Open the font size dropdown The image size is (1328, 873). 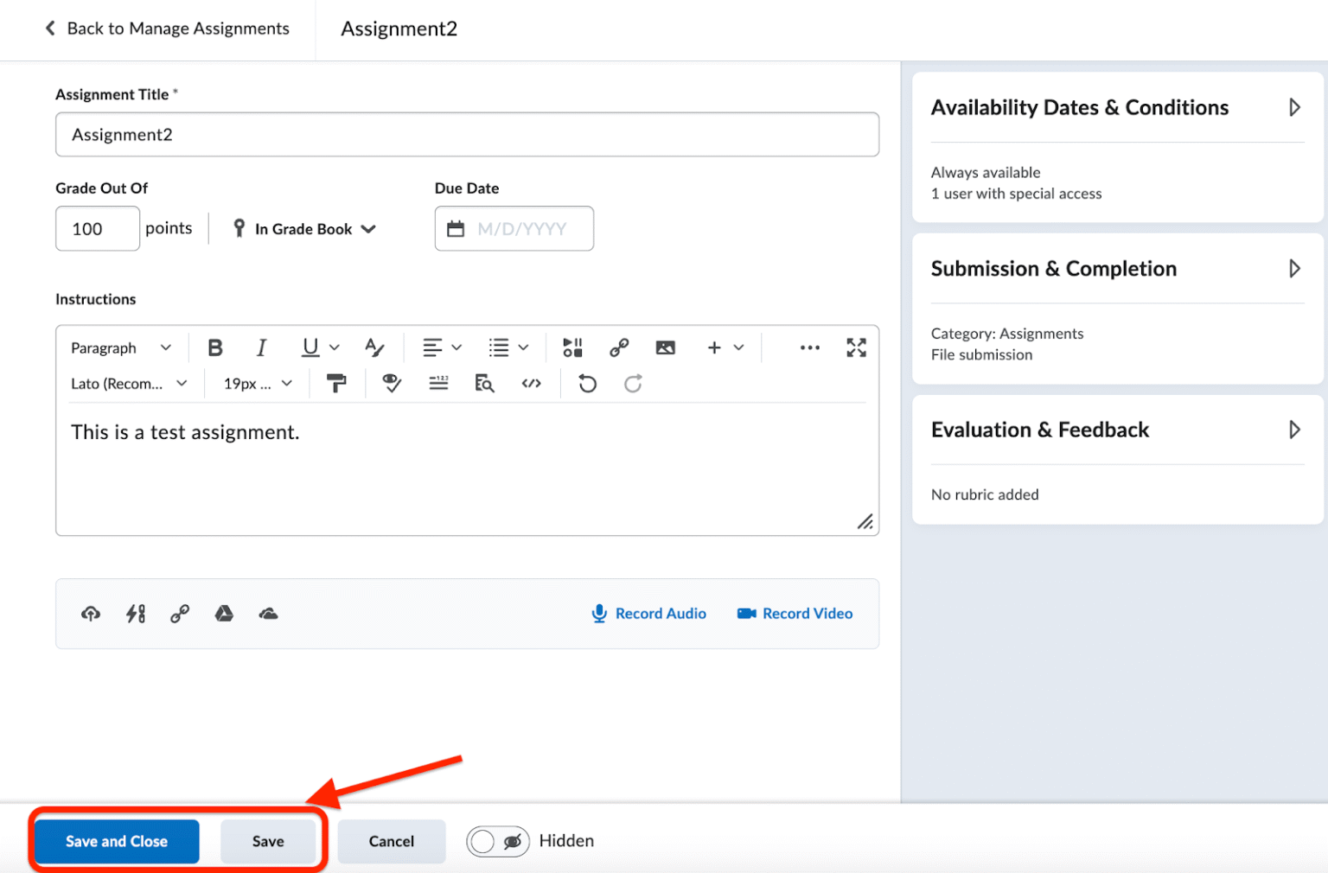click(x=256, y=383)
